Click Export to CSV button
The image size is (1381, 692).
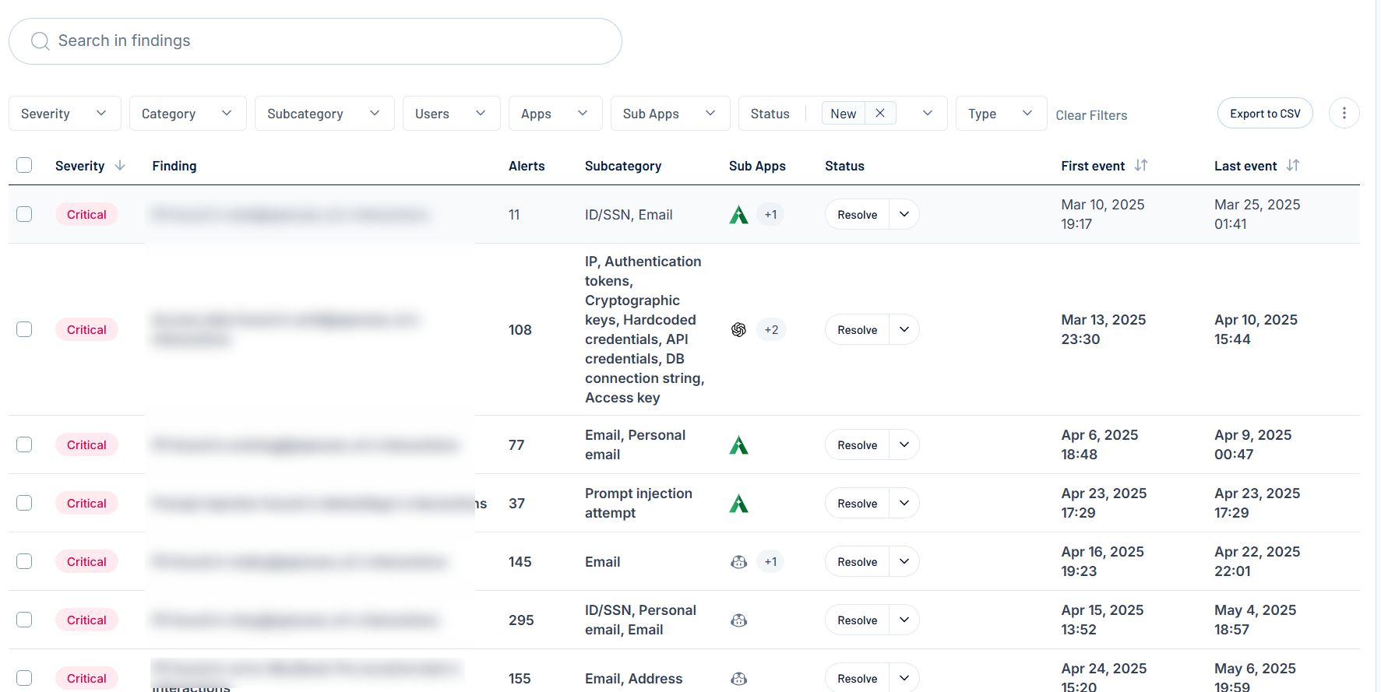point(1264,114)
